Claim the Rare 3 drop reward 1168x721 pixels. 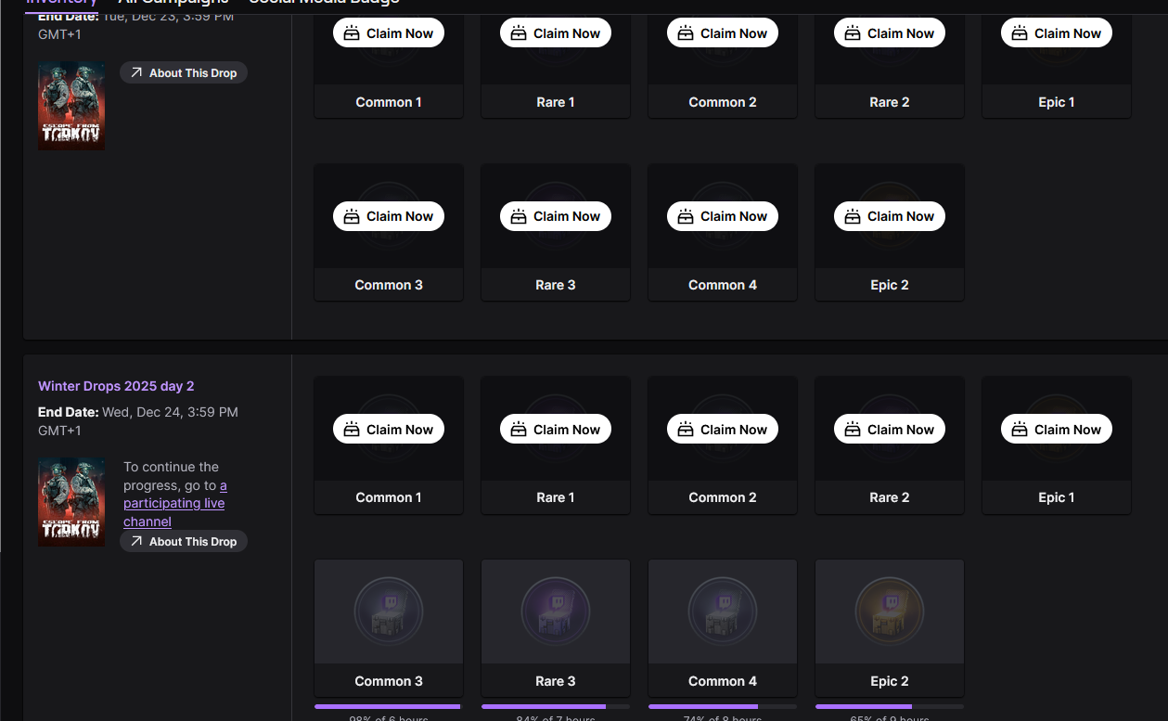click(x=556, y=216)
